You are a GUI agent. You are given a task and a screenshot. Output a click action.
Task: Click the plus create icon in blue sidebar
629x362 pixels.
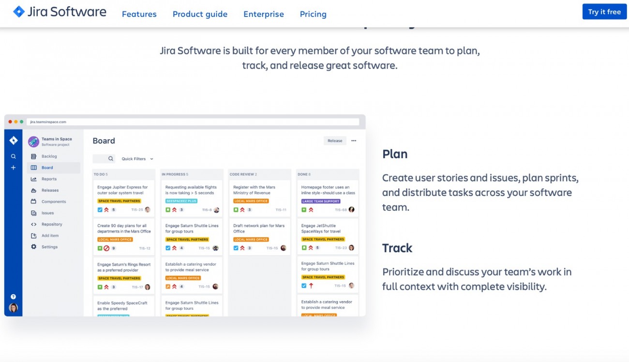[x=14, y=167]
